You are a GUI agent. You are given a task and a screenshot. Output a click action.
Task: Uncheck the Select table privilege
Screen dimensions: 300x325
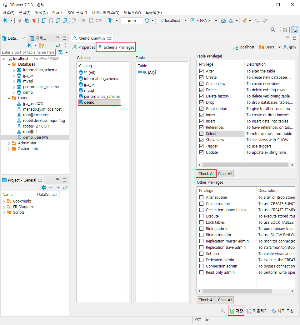coord(201,133)
